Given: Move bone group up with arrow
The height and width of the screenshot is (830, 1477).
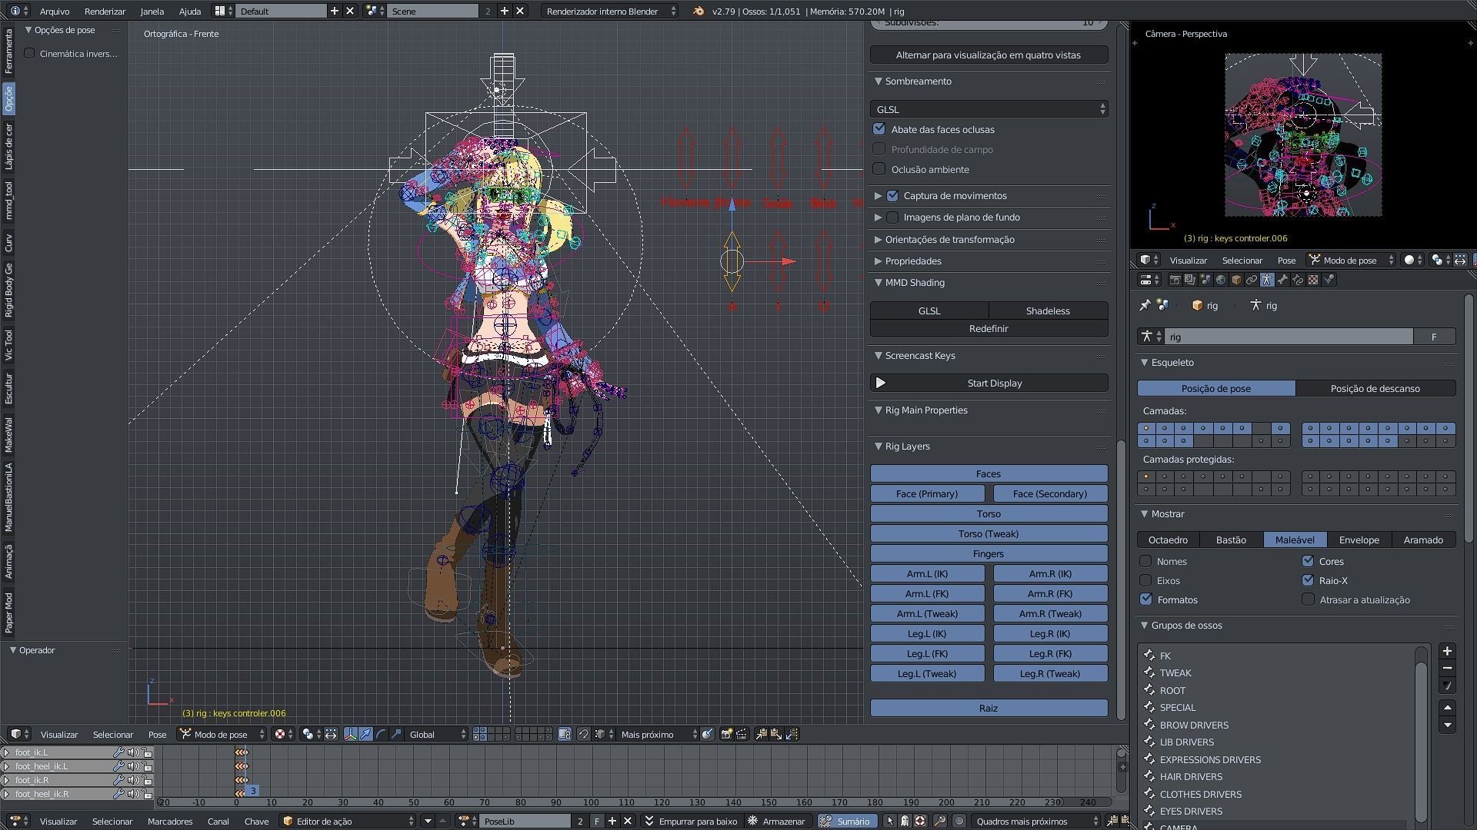Looking at the screenshot, I should tap(1447, 708).
